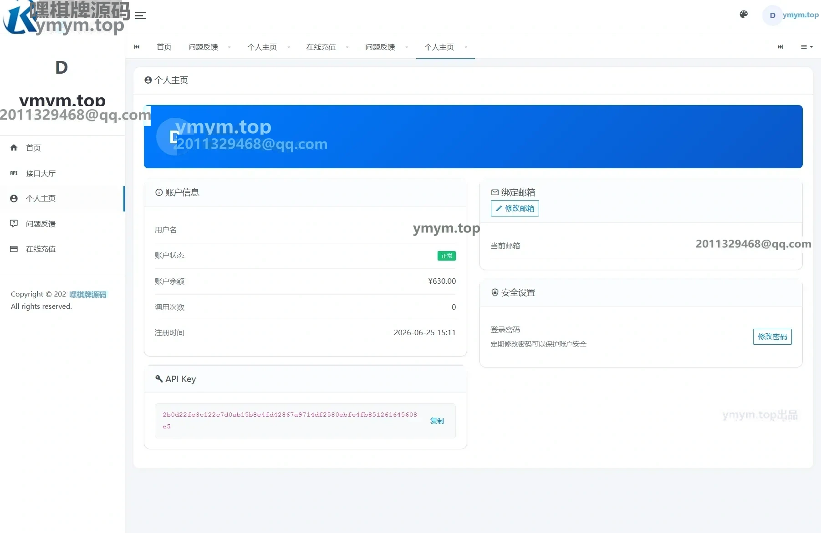
Task: Click the key icon beside API Key
Action: [159, 379]
